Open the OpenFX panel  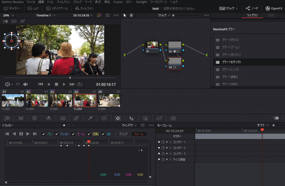tap(274, 9)
